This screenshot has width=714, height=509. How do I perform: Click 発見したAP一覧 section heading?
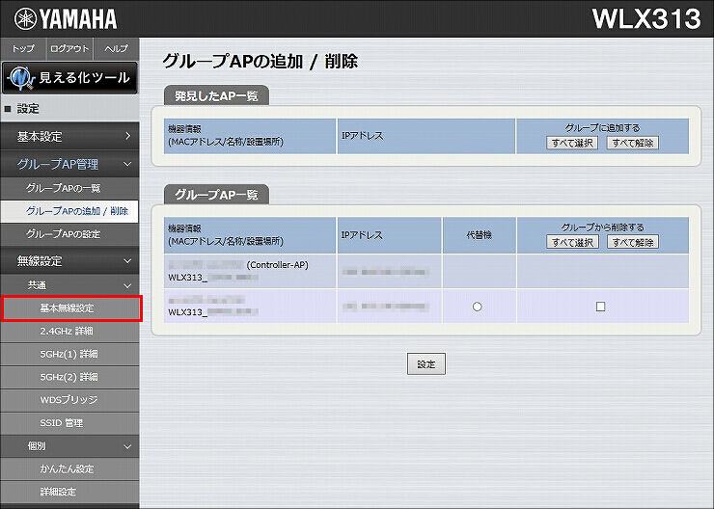[216, 95]
